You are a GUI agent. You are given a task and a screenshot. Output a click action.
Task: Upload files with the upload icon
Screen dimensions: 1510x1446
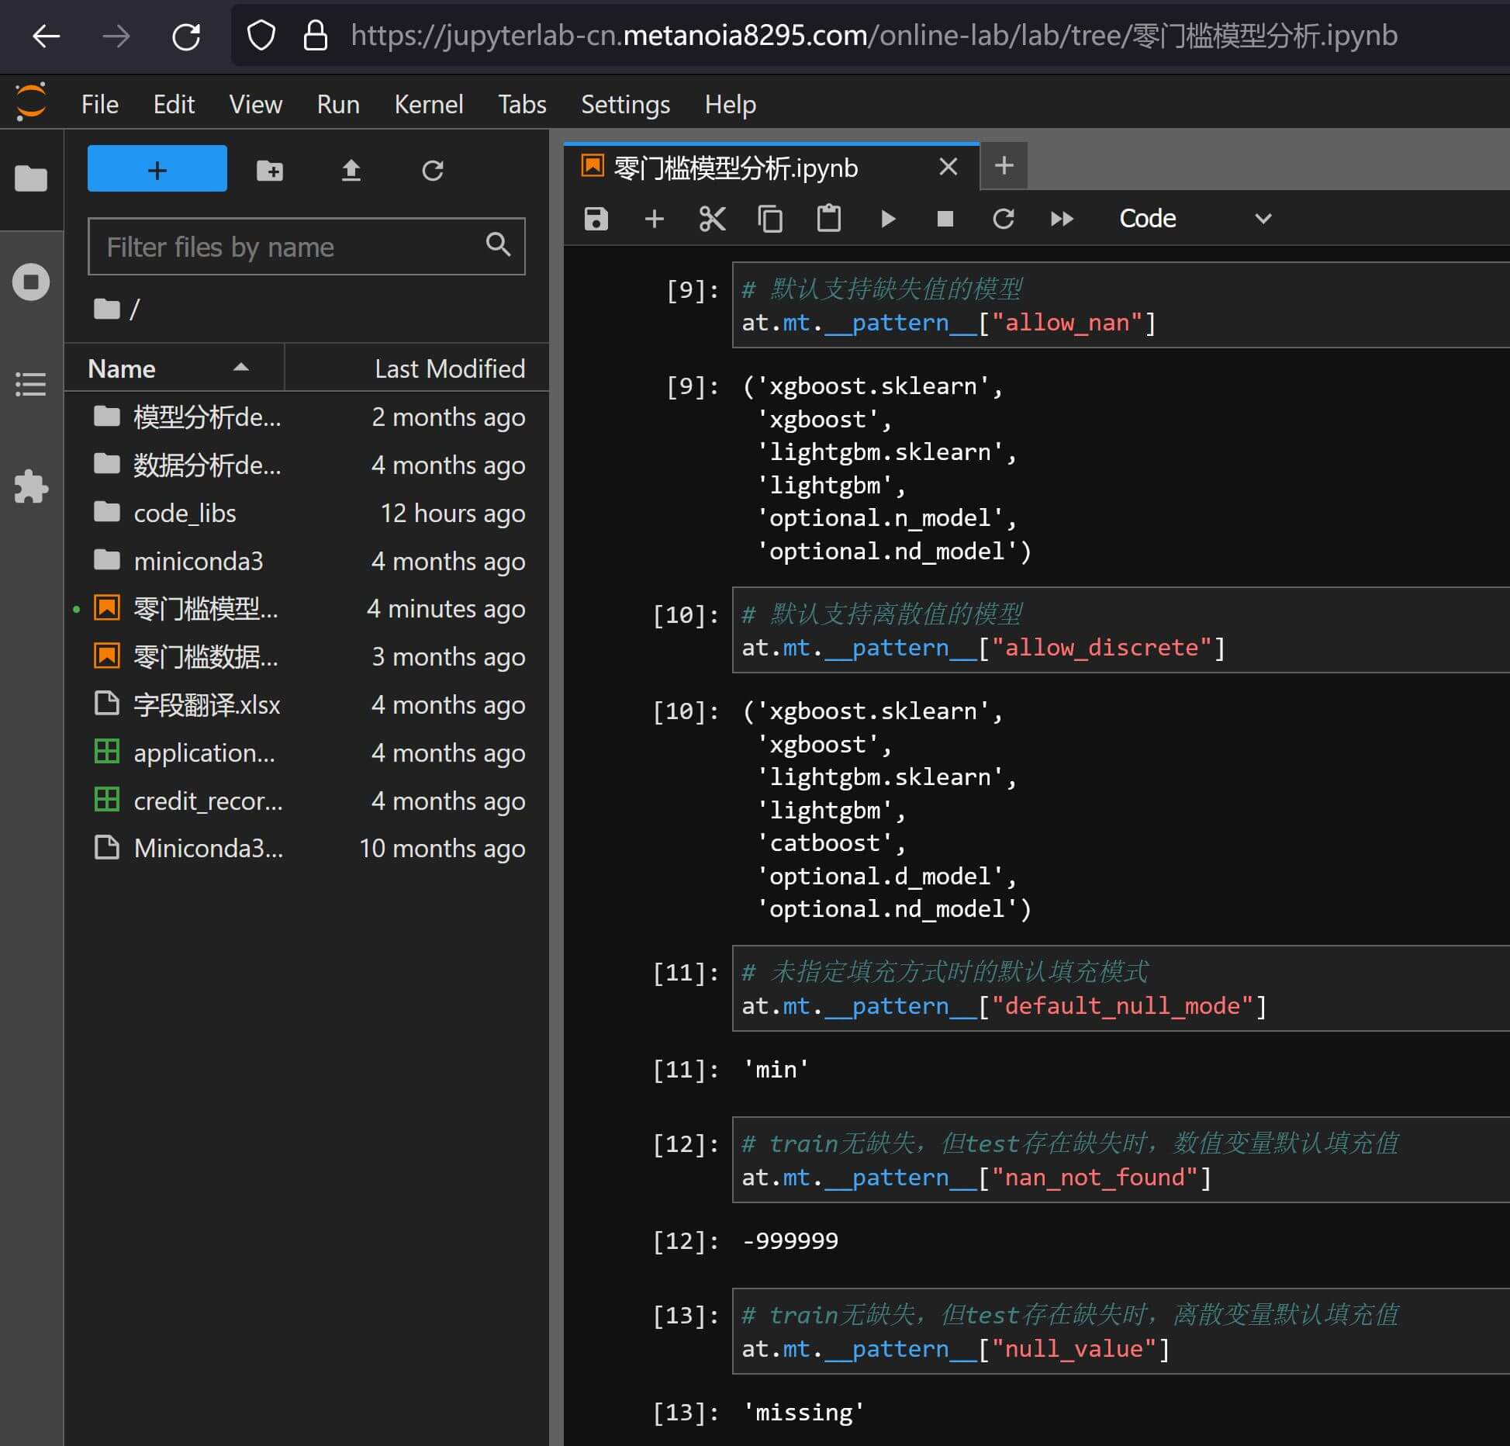pyautogui.click(x=351, y=169)
